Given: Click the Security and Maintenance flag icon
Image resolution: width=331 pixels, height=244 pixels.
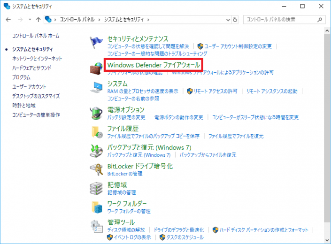Looking at the screenshot, I should tap(96, 42).
